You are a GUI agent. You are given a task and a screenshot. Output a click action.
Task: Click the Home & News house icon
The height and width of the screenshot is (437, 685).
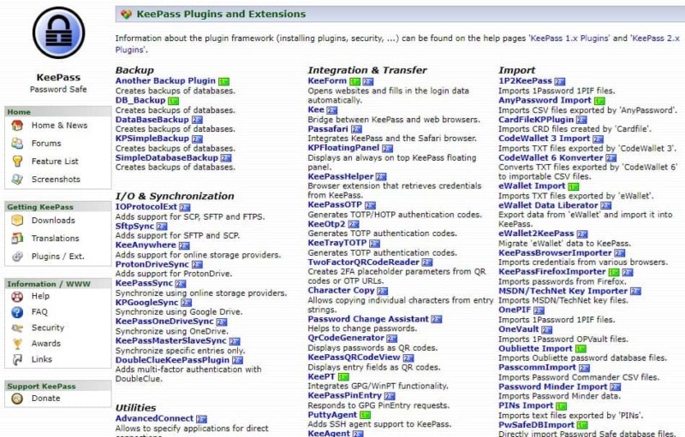click(x=17, y=126)
